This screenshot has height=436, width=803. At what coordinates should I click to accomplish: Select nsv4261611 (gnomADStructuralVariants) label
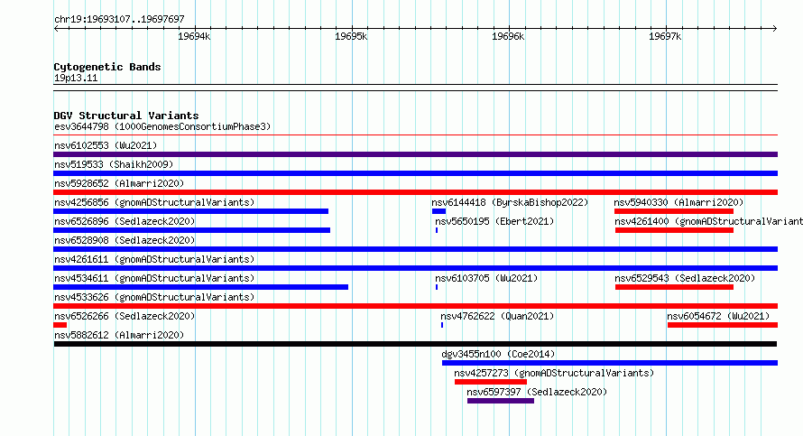point(154,259)
